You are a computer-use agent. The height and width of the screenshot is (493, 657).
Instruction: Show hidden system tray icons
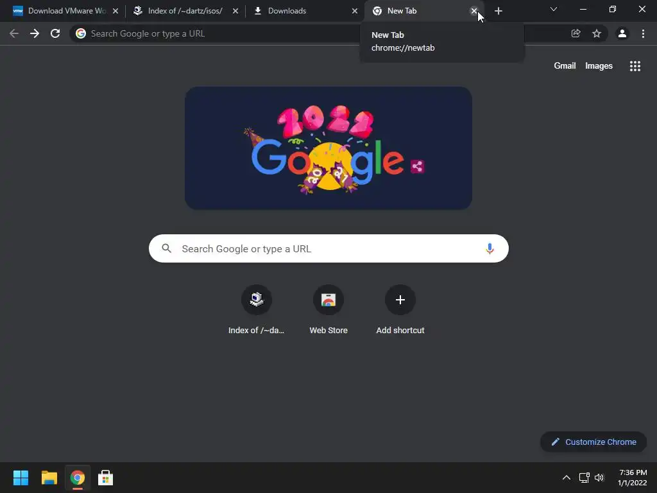[x=566, y=478]
